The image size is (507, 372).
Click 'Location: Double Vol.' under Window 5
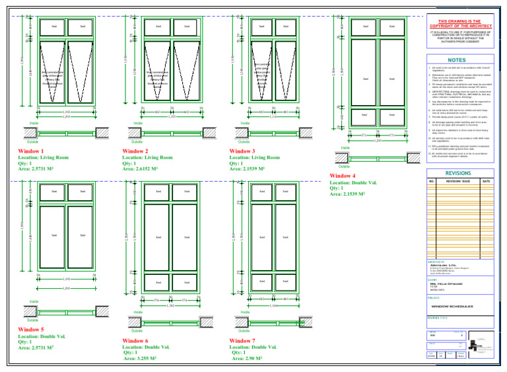click(42, 336)
